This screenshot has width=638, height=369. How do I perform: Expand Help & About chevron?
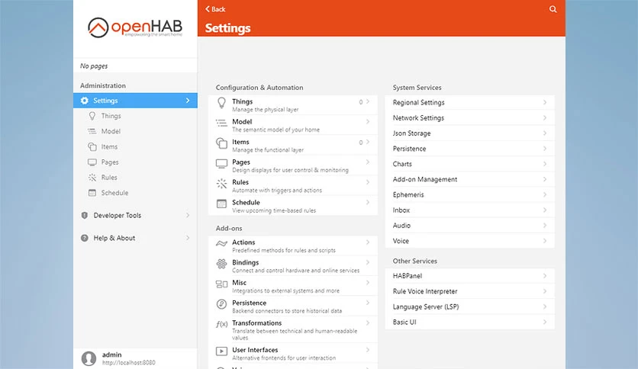coord(188,238)
